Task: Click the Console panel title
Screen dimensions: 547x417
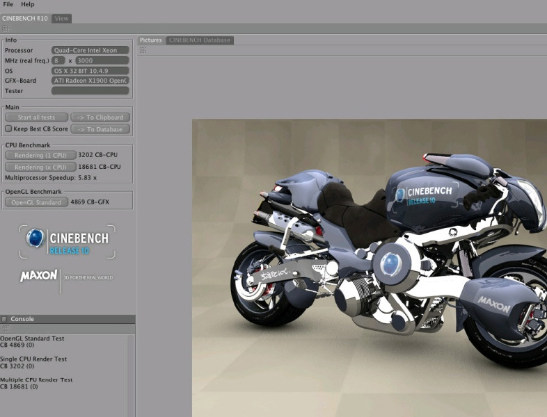Action: 22,319
